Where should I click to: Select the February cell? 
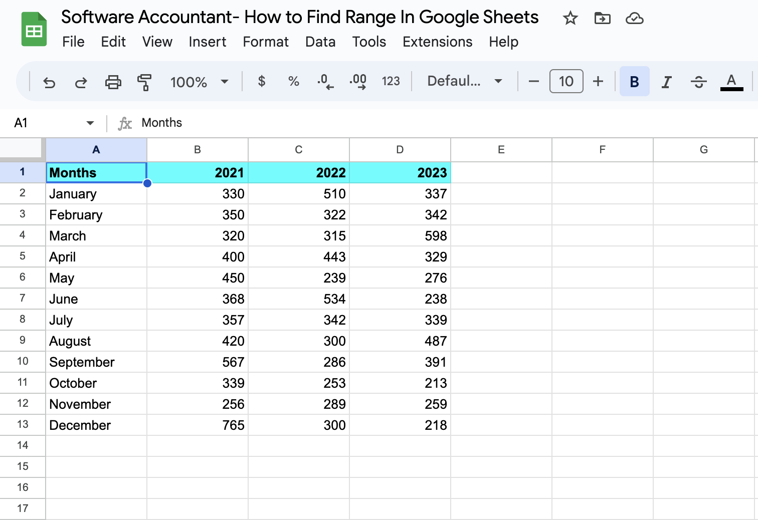coord(96,215)
